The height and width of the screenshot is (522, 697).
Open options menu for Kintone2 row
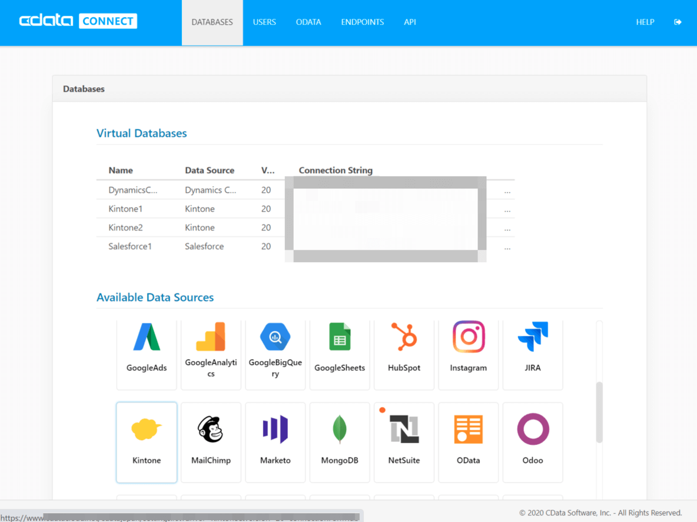[x=507, y=229]
